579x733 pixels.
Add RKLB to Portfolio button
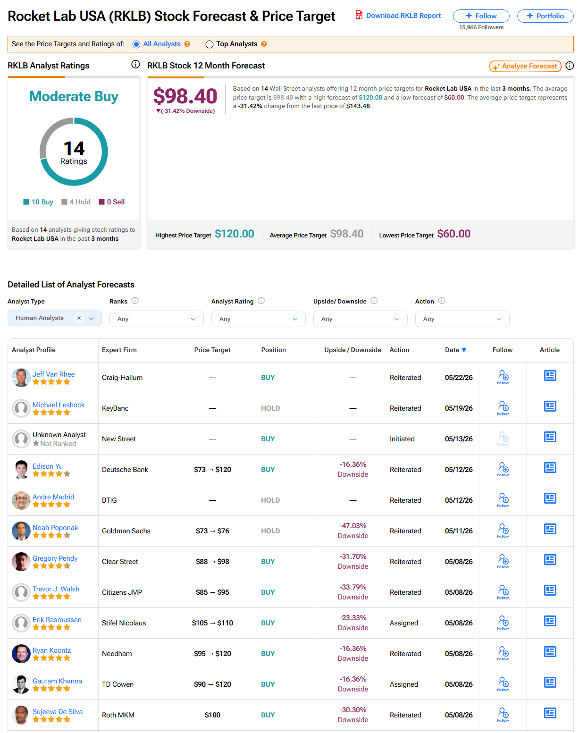coord(545,16)
